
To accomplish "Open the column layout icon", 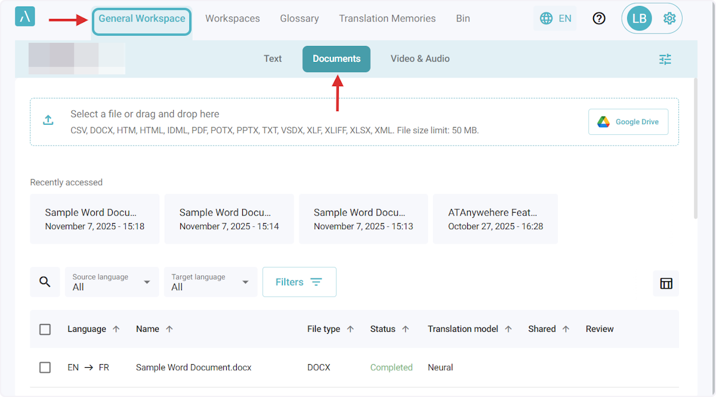I will tap(666, 283).
